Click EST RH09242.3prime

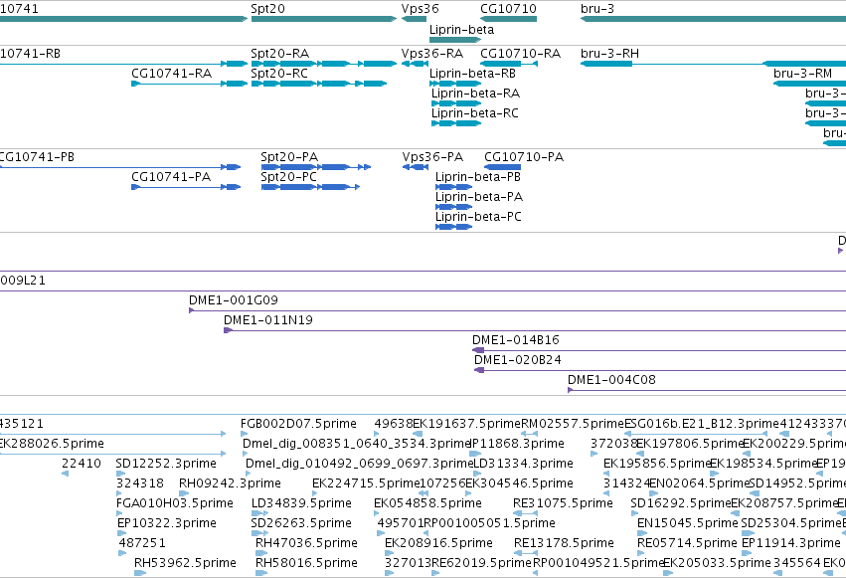tap(230, 483)
